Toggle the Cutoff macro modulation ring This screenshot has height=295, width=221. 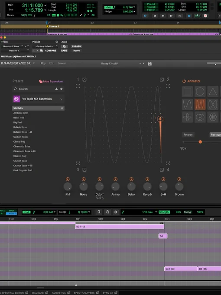pos(100,179)
